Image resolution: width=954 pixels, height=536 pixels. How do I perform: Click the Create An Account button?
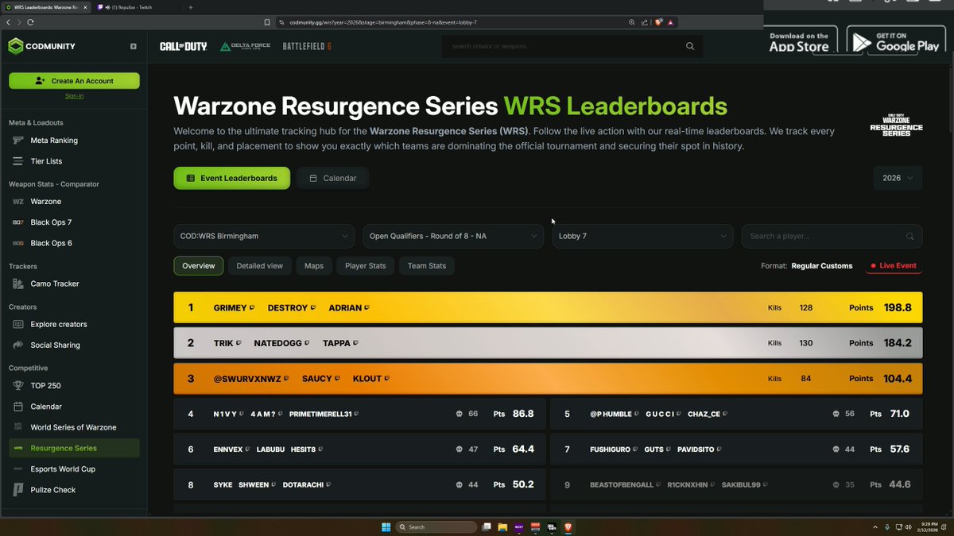point(74,81)
